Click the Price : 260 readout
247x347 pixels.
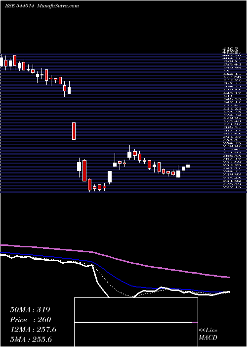tap(31, 320)
